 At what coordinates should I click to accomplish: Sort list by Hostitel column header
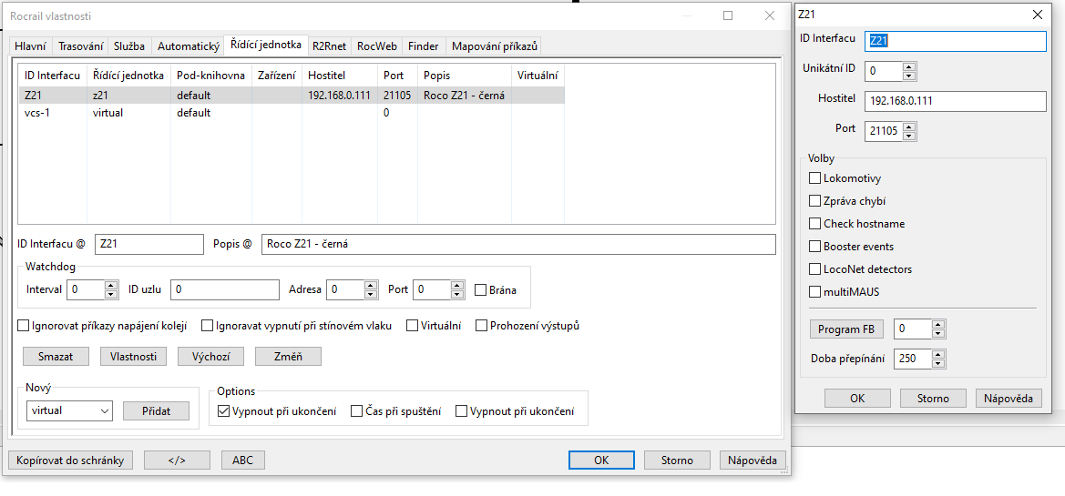(x=327, y=76)
